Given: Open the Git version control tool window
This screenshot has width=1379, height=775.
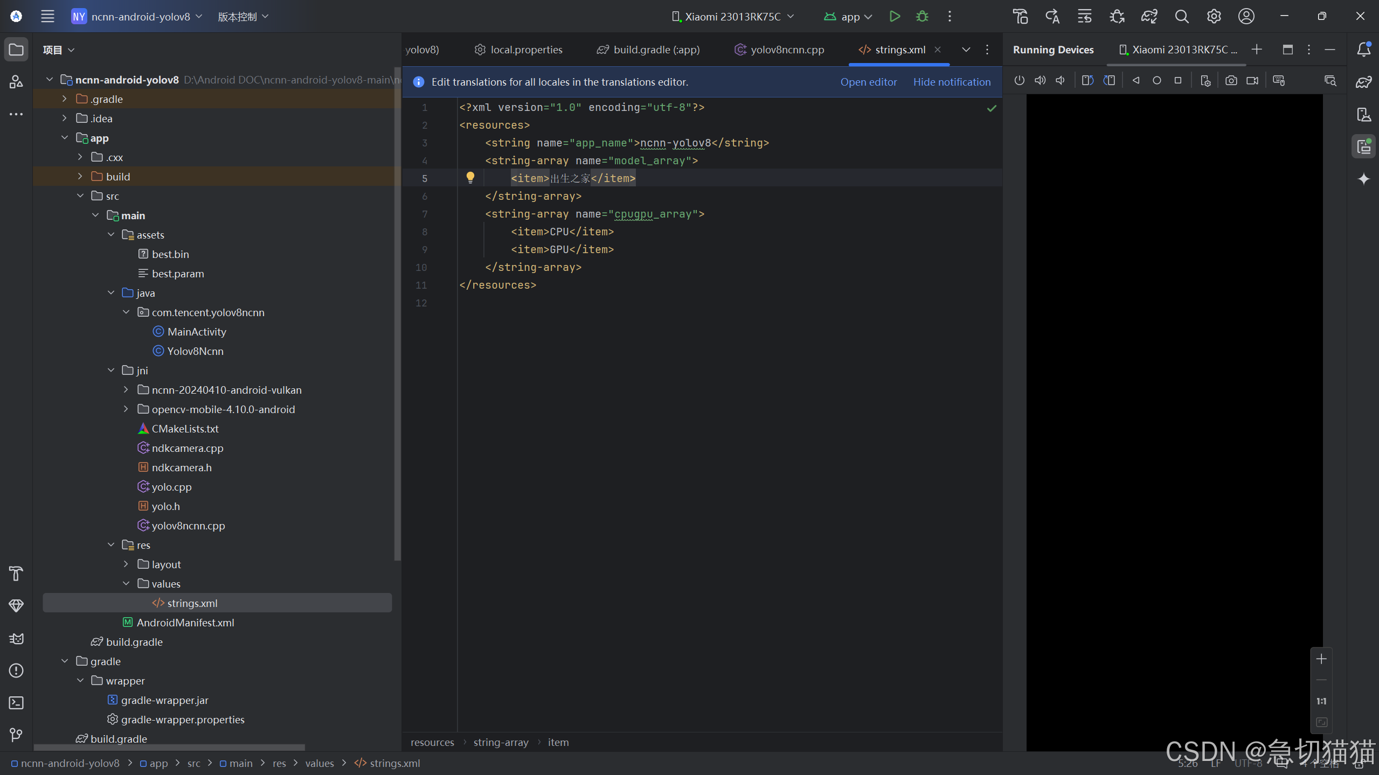Looking at the screenshot, I should (16, 735).
